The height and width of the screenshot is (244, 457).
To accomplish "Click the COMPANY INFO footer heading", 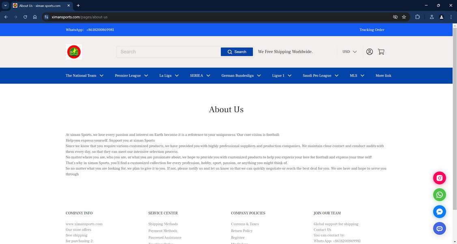I will 79,213.
